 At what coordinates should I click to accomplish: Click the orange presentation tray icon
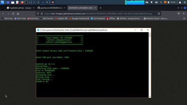tap(165, 2)
